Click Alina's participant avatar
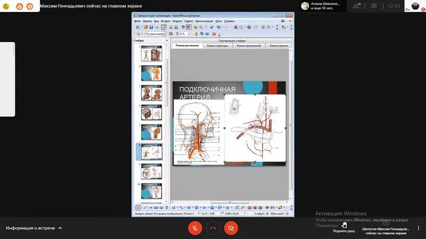 305,6
